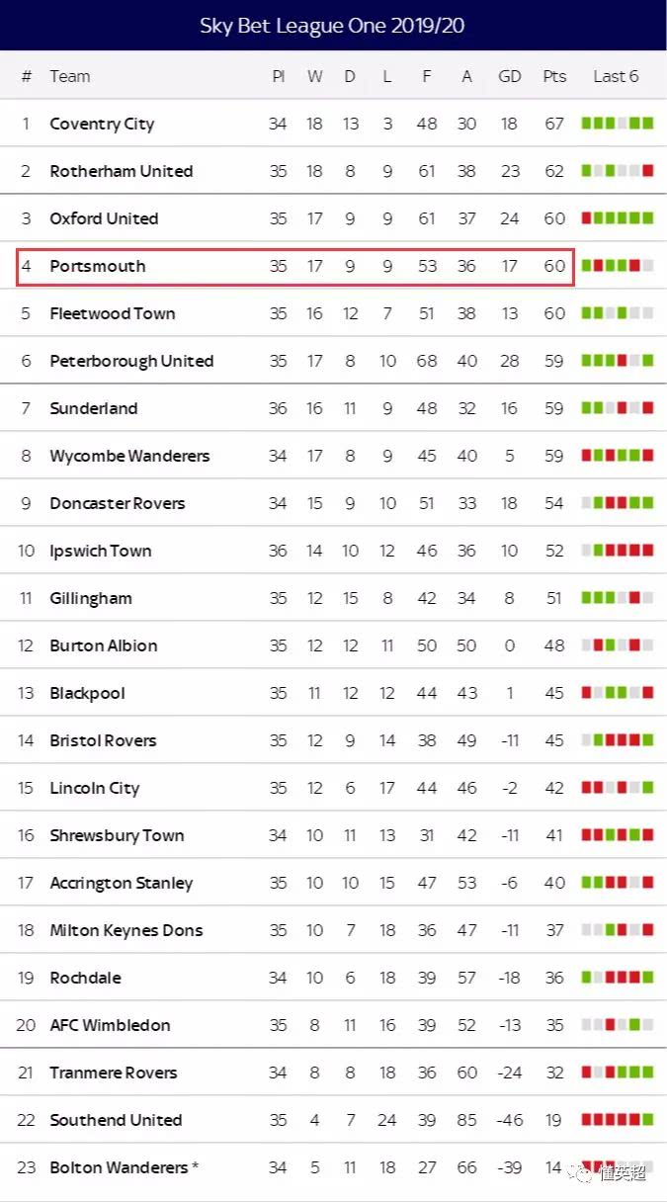Click Sunderland's Last 6 form indicator

(618, 408)
